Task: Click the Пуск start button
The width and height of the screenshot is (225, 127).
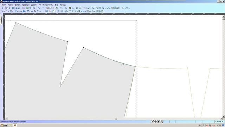Action: coord(4,125)
